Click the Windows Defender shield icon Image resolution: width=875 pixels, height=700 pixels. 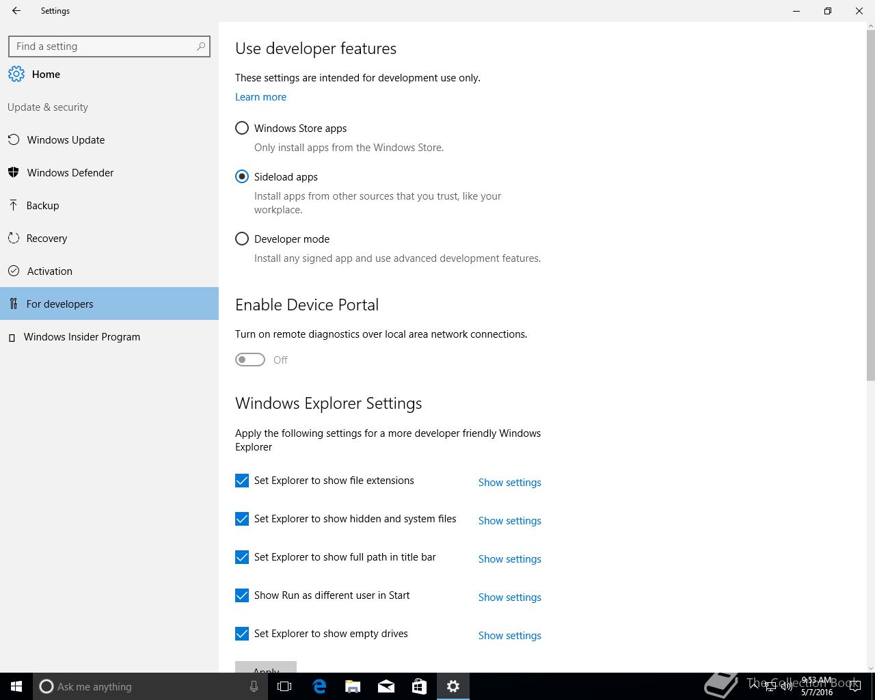pyautogui.click(x=13, y=172)
